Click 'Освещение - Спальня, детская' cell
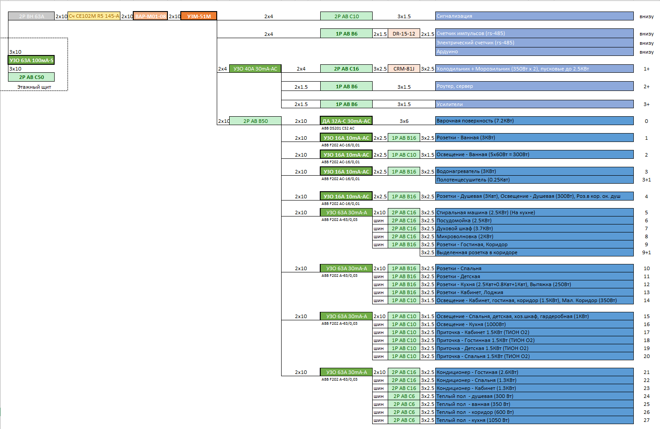 pyautogui.click(x=535, y=316)
